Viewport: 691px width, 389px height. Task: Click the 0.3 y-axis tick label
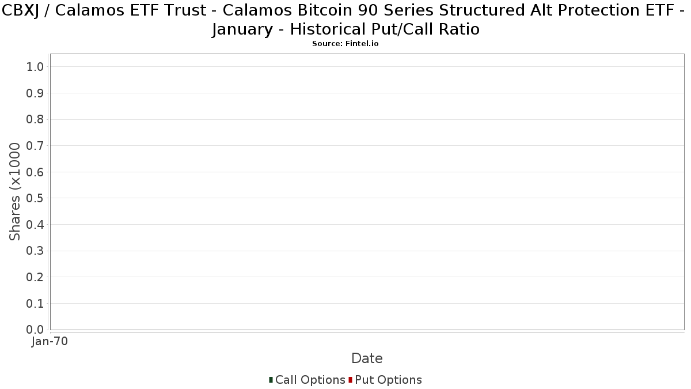click(x=35, y=251)
